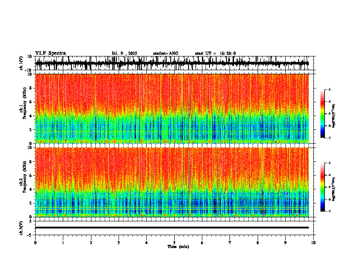Click the ch.3(V) axis label
Viewport: 353px width, 272px height.
point(21,228)
